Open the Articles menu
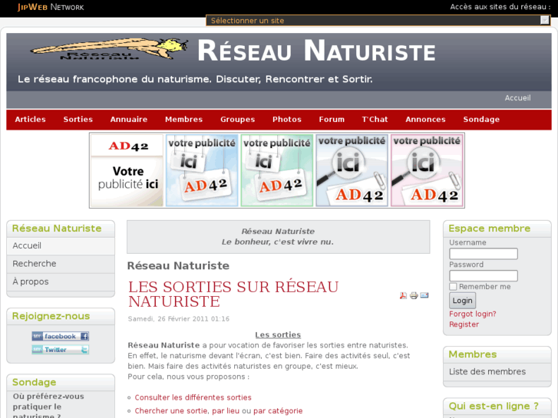The width and height of the screenshot is (558, 418). [x=30, y=120]
